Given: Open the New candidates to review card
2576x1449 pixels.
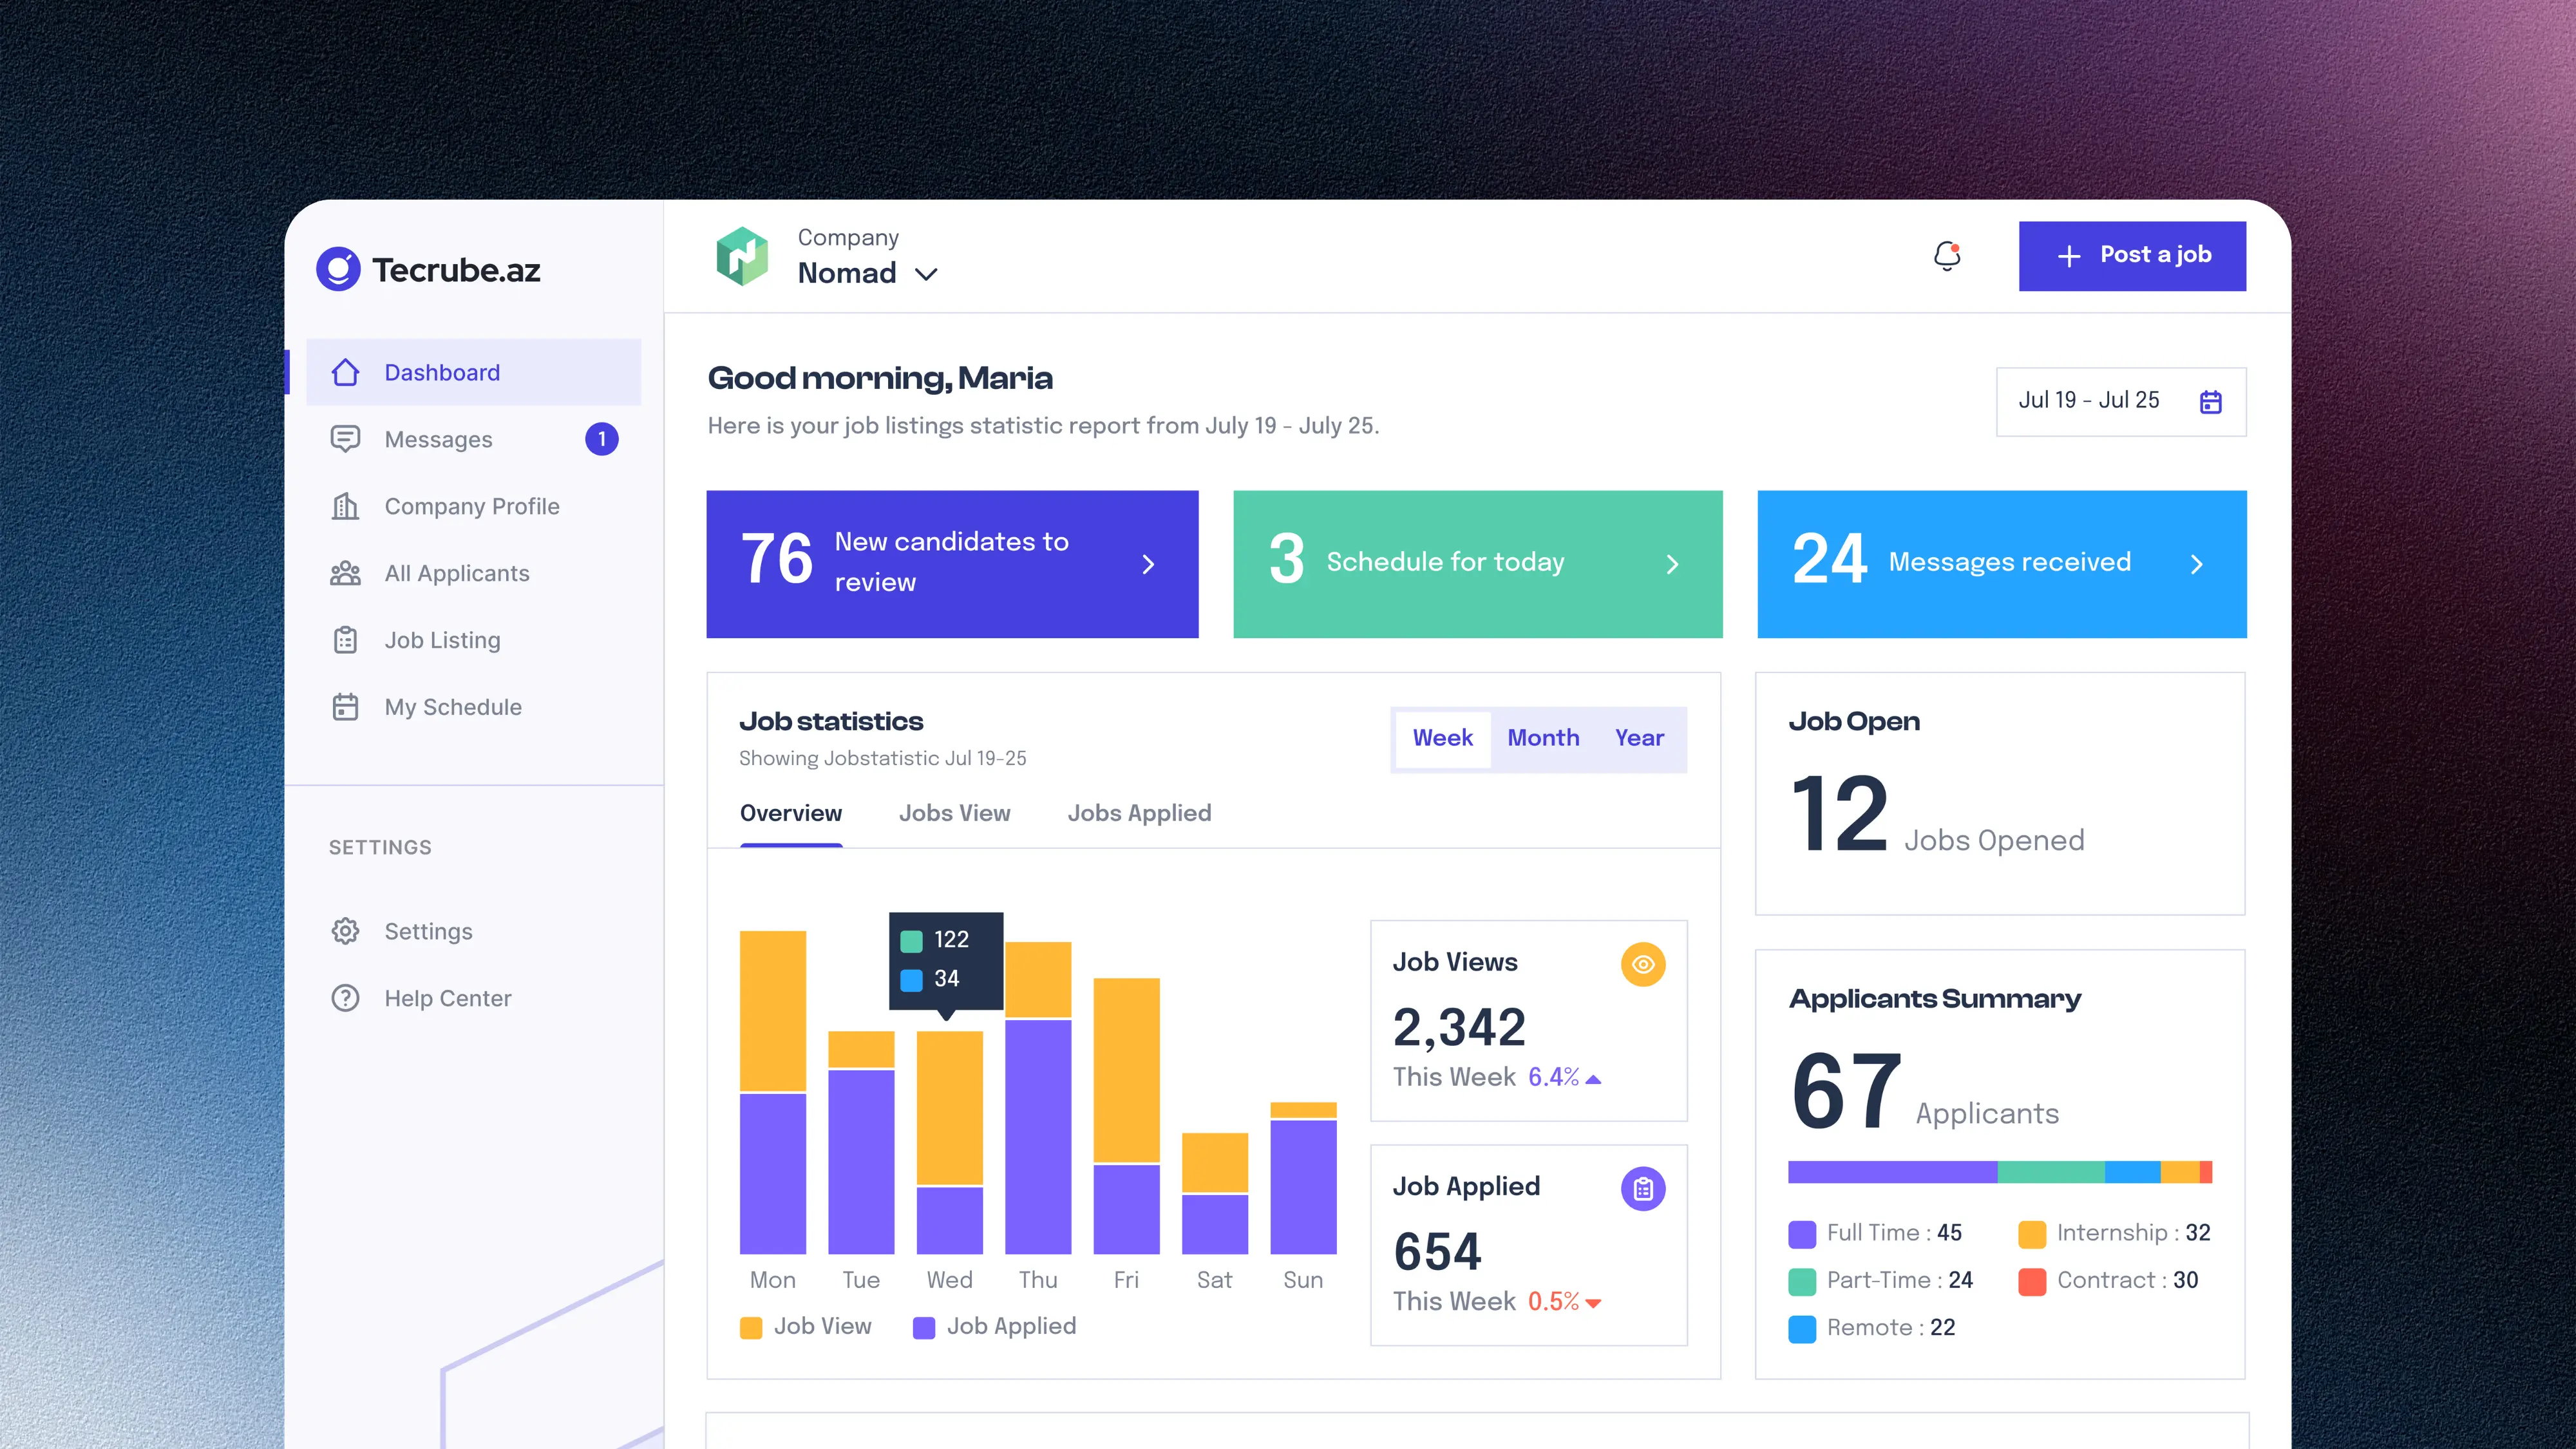Looking at the screenshot, I should (951, 563).
